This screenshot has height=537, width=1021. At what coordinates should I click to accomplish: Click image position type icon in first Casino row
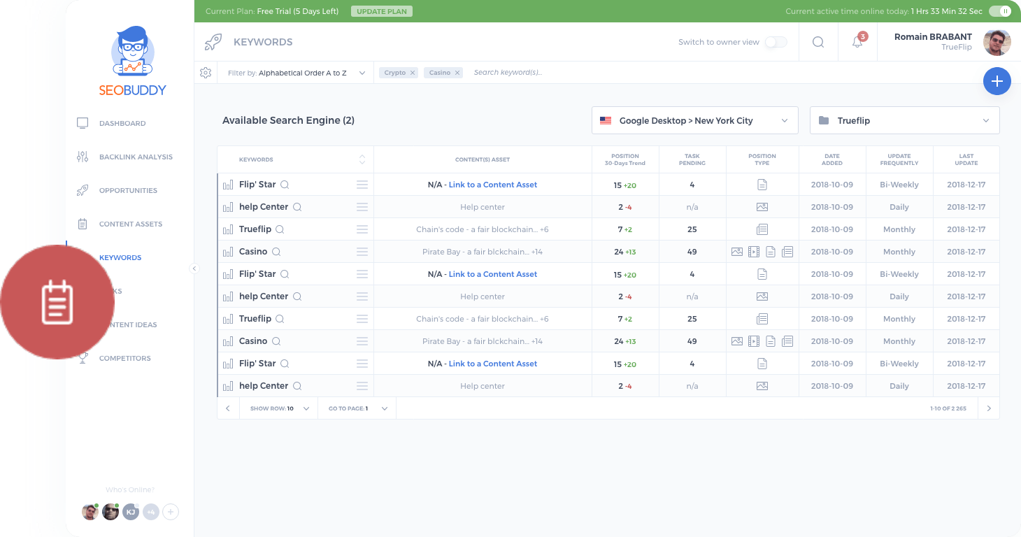click(x=737, y=252)
